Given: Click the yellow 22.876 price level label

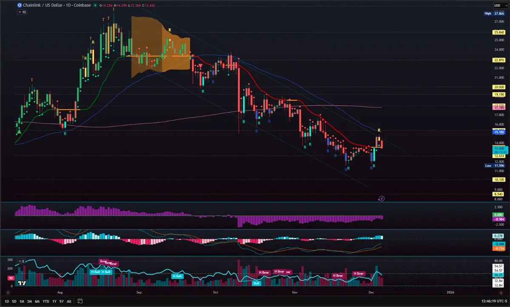Looking at the screenshot, I should pyautogui.click(x=499, y=60).
